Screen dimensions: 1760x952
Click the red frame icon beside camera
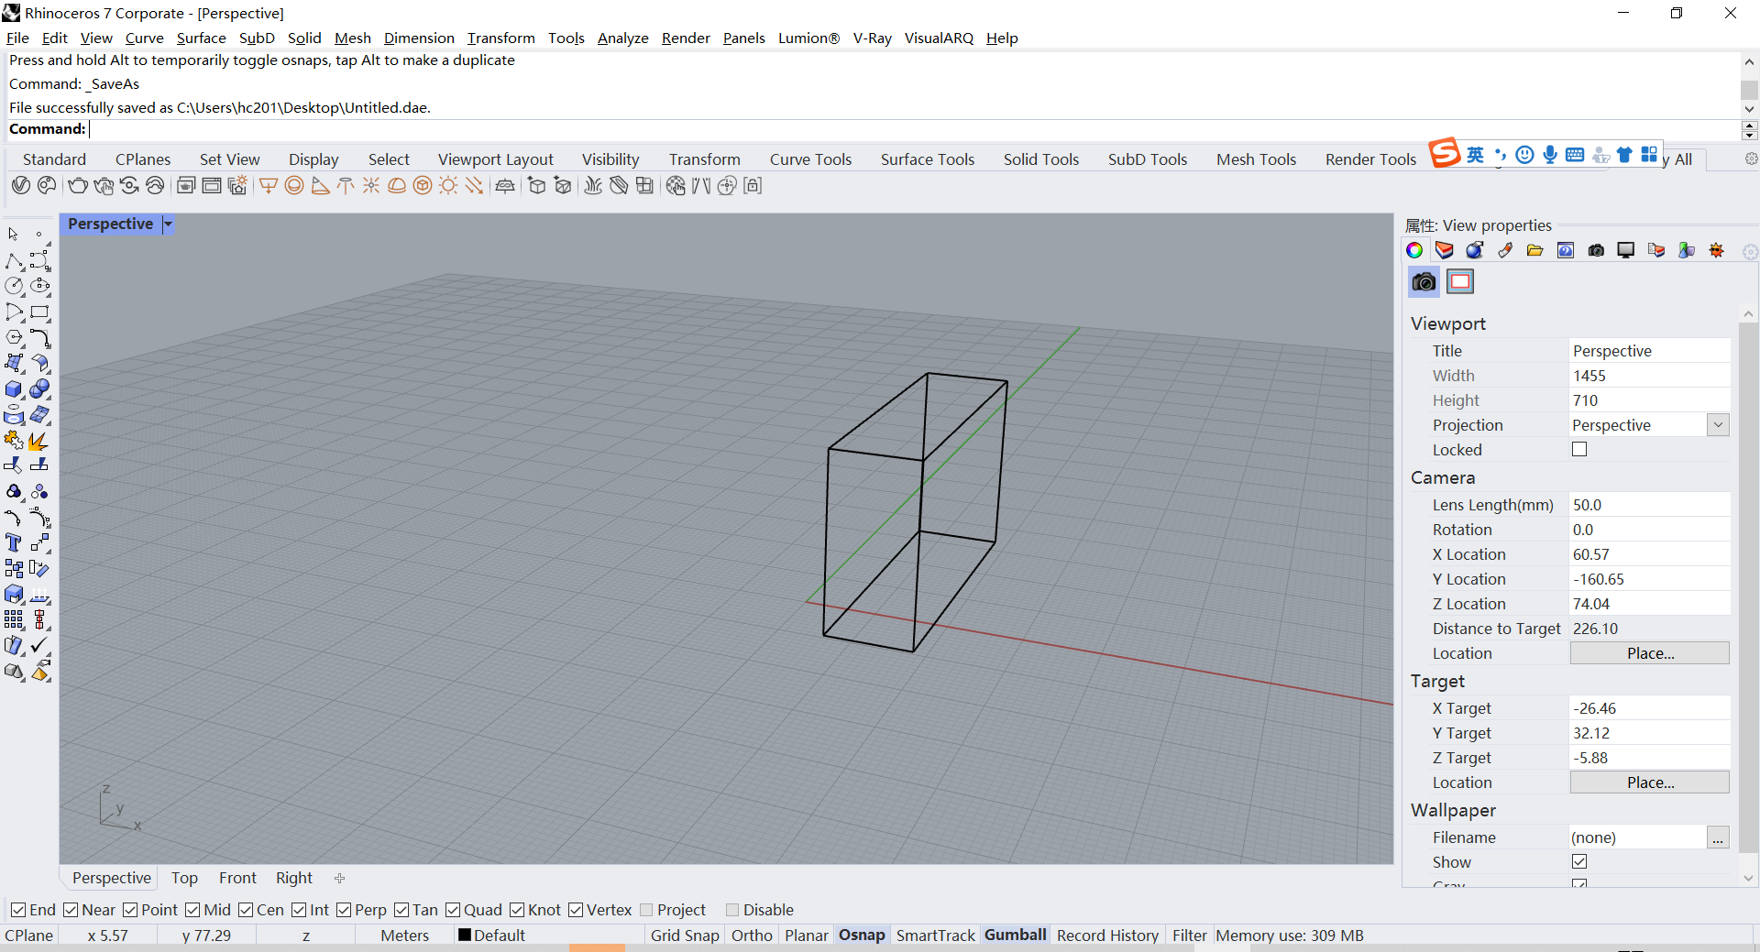click(1460, 281)
